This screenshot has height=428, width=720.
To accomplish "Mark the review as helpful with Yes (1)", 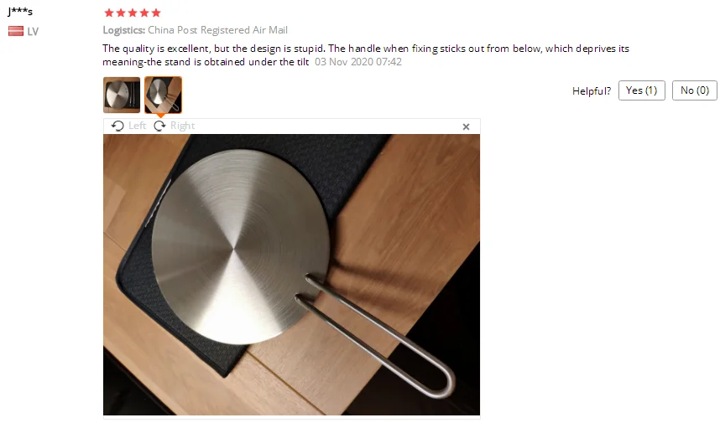I will pos(641,90).
